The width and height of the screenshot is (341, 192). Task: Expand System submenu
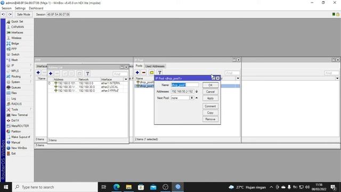(15, 82)
